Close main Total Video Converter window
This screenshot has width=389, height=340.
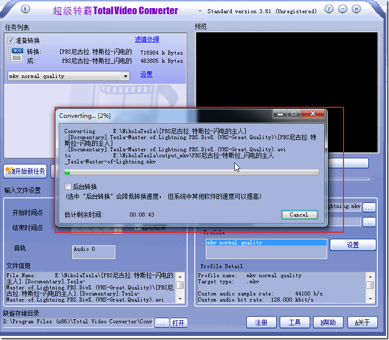pyautogui.click(x=356, y=9)
